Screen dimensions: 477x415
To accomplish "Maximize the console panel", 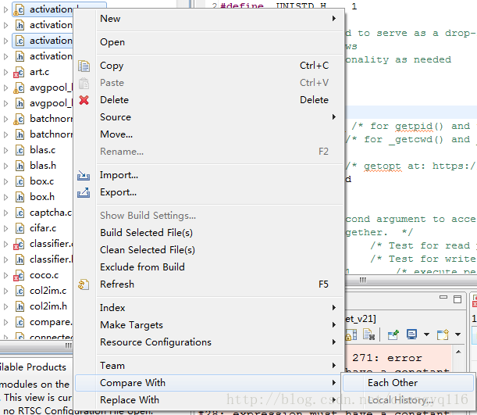I will [457, 299].
